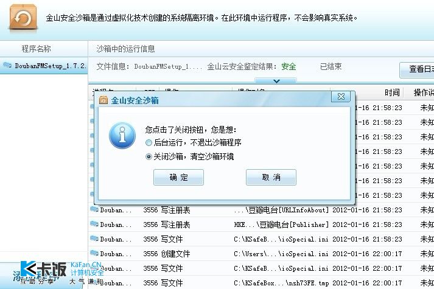
Task: Select 关闭沙箱，清空沙箱环境 radio option
Action: (x=149, y=157)
